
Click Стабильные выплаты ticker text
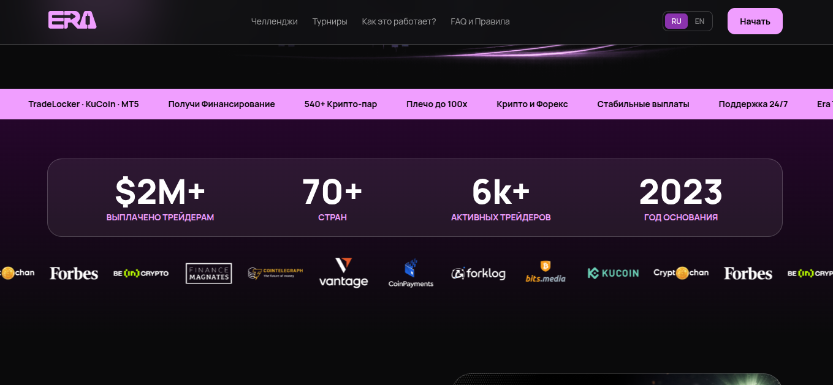(643, 104)
